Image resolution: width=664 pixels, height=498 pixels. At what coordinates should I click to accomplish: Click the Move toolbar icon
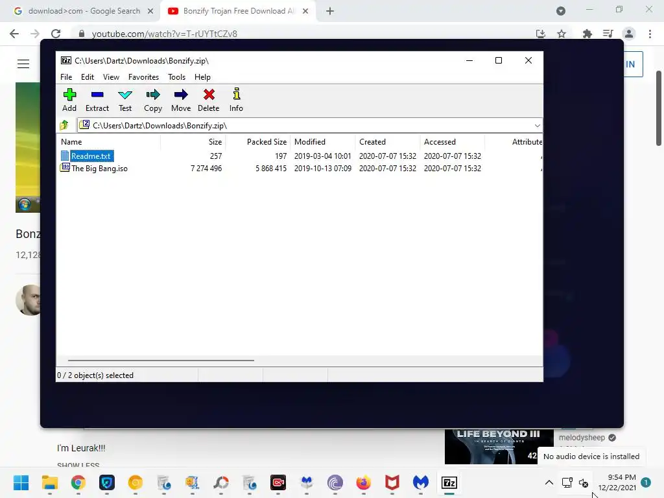[181, 101]
